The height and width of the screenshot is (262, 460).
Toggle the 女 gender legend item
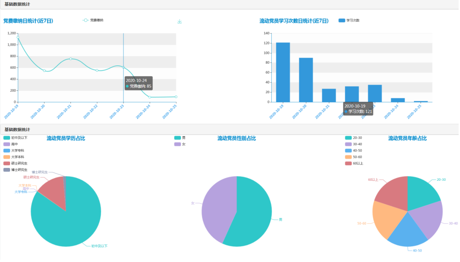pyautogui.click(x=180, y=144)
